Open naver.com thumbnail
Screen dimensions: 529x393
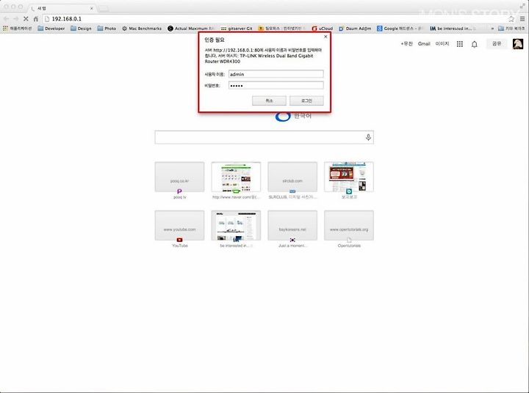[236, 177]
